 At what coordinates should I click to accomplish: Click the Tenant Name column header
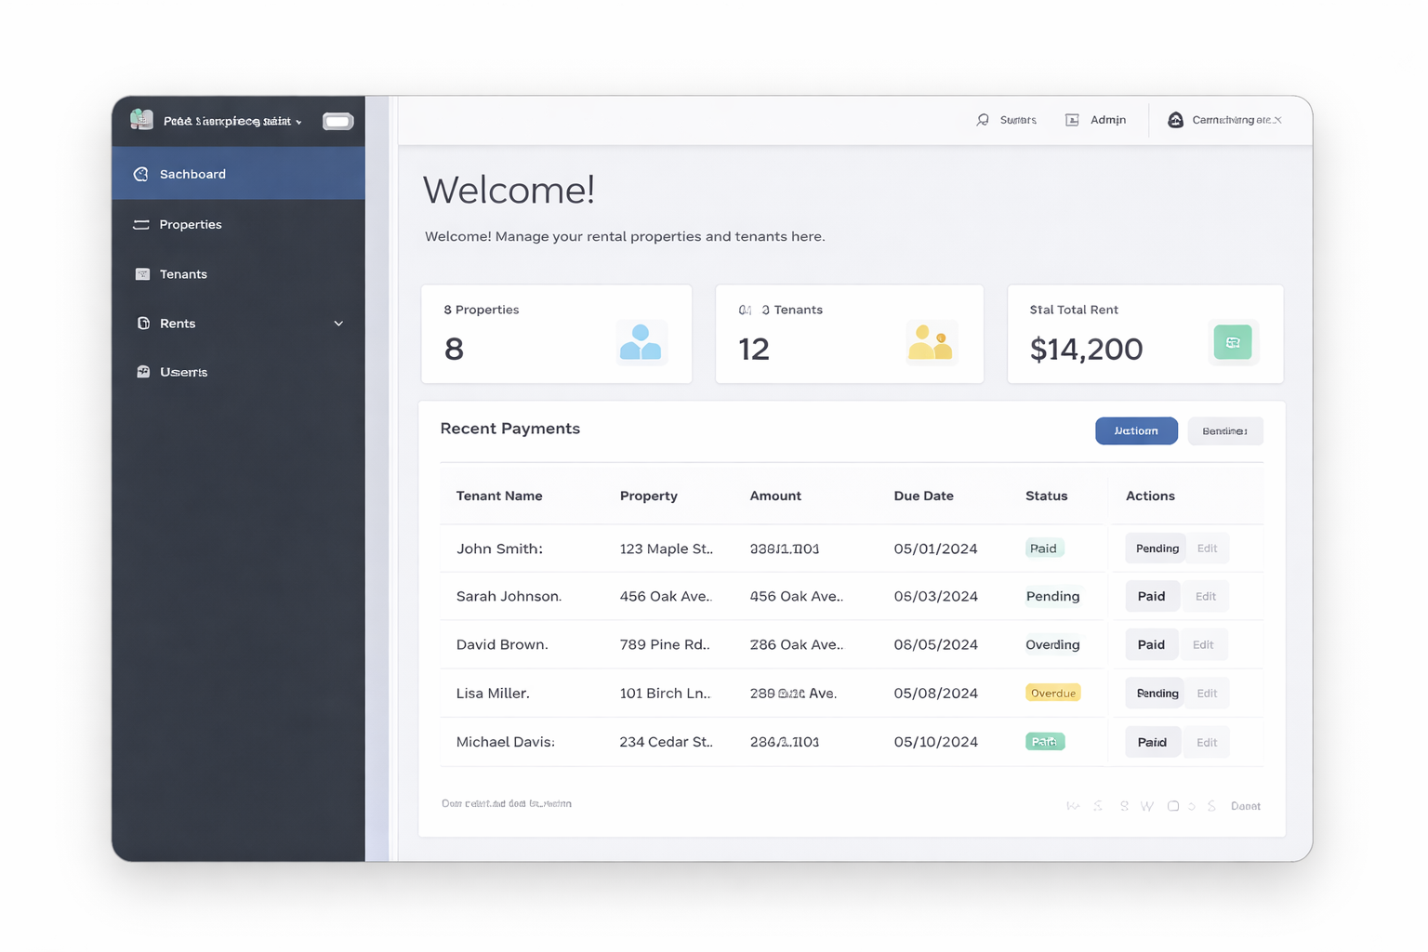click(499, 496)
